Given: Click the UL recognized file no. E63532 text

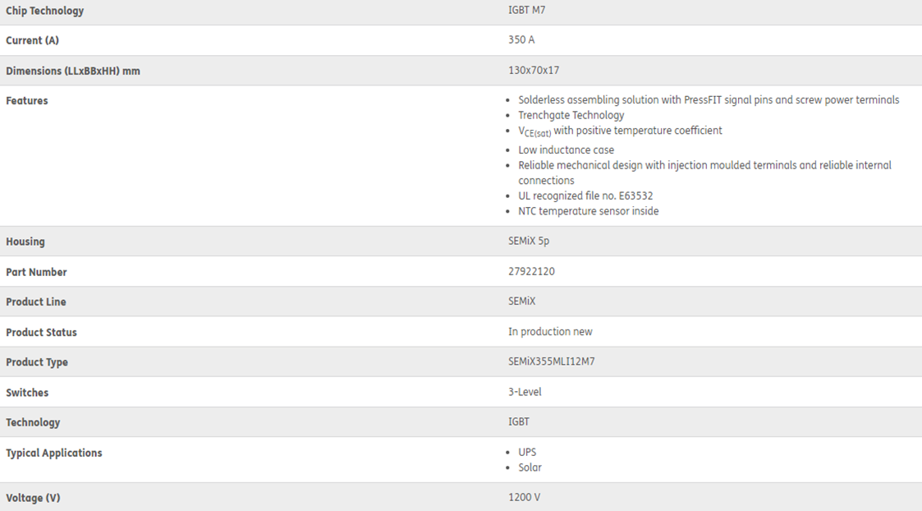Looking at the screenshot, I should 585,196.
